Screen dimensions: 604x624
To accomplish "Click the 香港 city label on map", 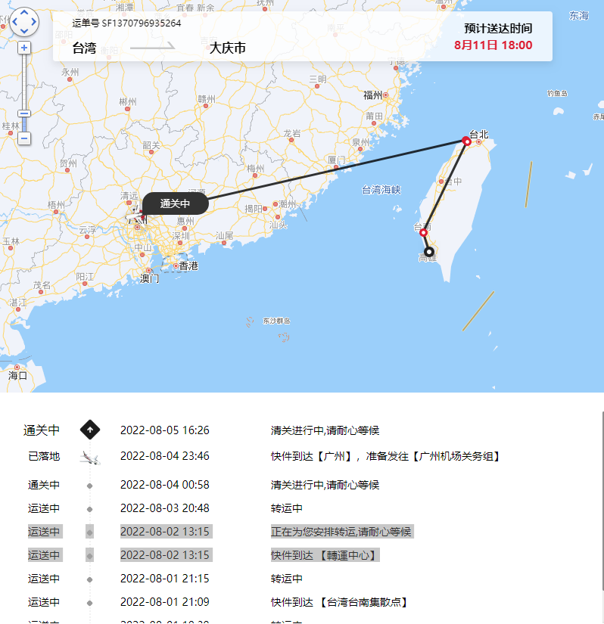I will pos(187,266).
